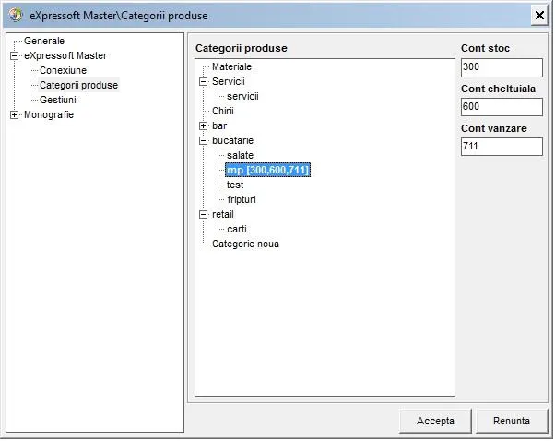Select the bucatarie category
The height and width of the screenshot is (441, 555).
[232, 140]
